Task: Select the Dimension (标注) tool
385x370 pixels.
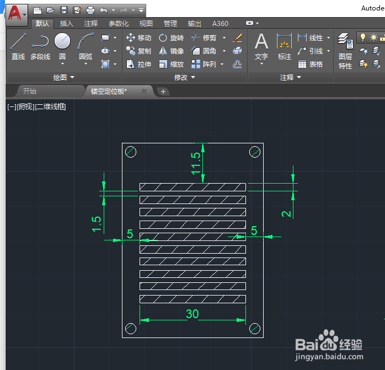Action: tap(285, 47)
